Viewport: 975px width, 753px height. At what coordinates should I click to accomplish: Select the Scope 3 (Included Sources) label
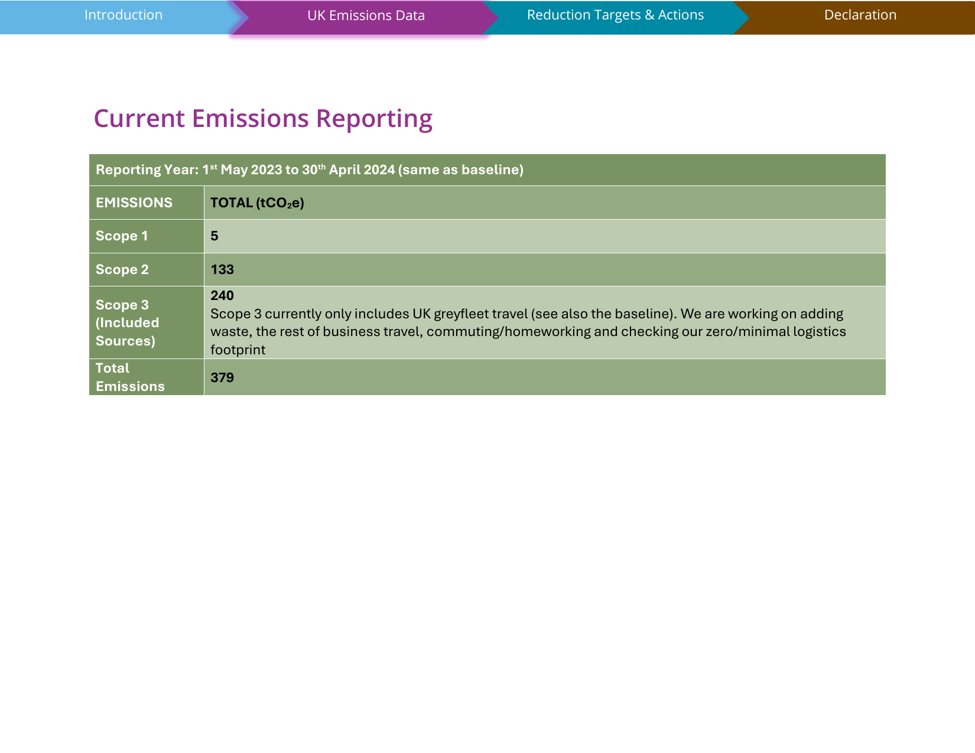128,323
